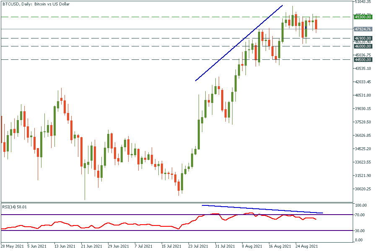Select the RSI 70.00 overbought level label
The height and width of the screenshot is (251, 377).
(x=361, y=215)
